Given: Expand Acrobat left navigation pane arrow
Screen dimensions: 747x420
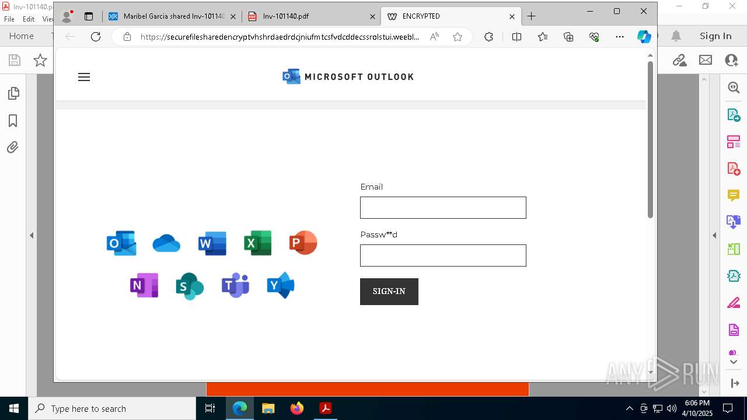Looking at the screenshot, I should [x=32, y=236].
